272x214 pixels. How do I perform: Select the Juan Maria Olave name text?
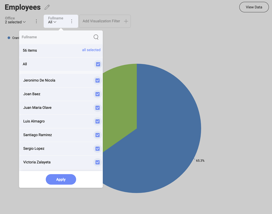click(37, 108)
